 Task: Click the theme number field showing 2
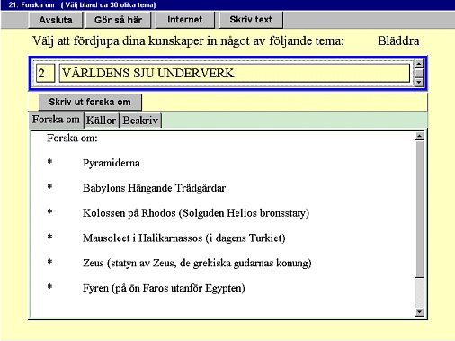pyautogui.click(x=45, y=73)
